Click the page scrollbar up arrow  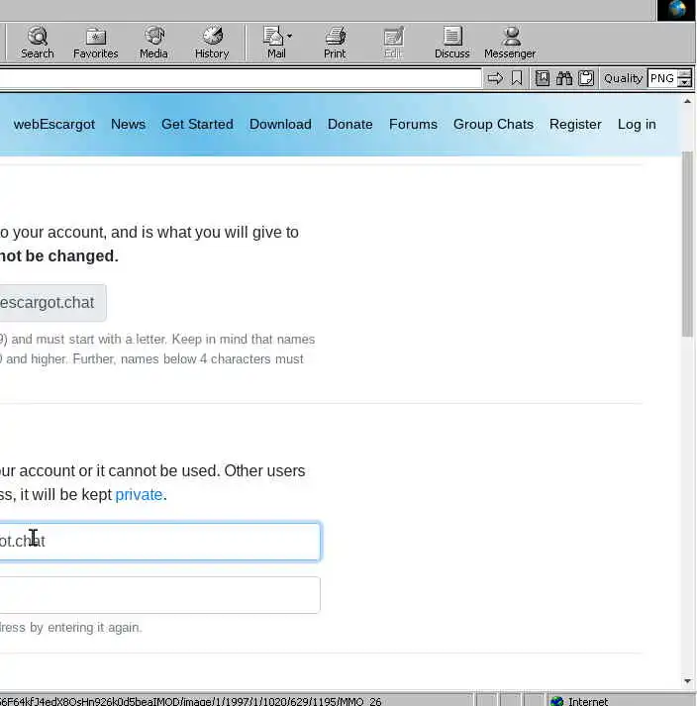point(687,101)
